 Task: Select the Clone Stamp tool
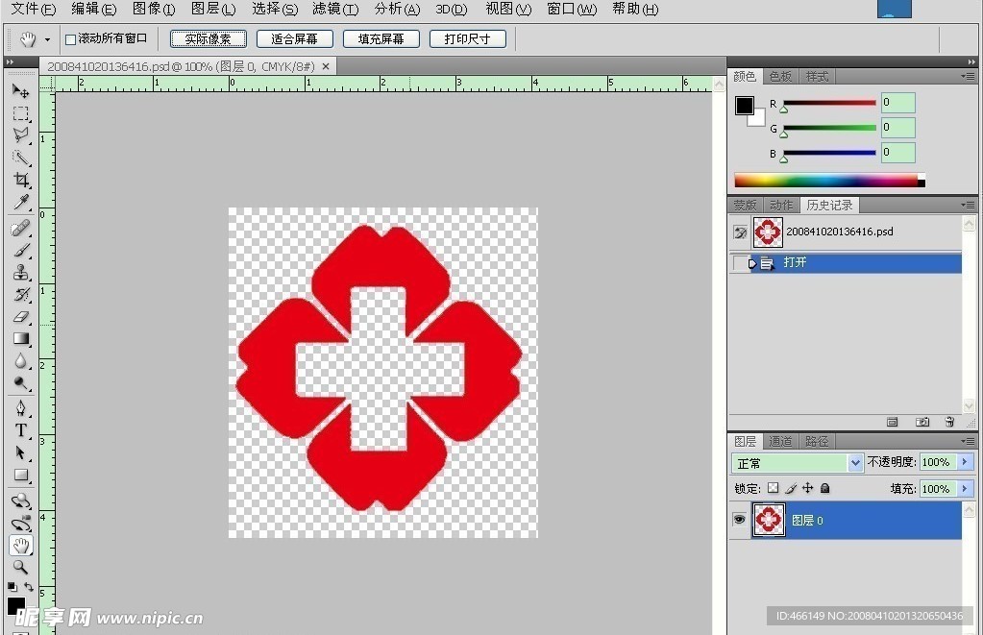pos(20,272)
